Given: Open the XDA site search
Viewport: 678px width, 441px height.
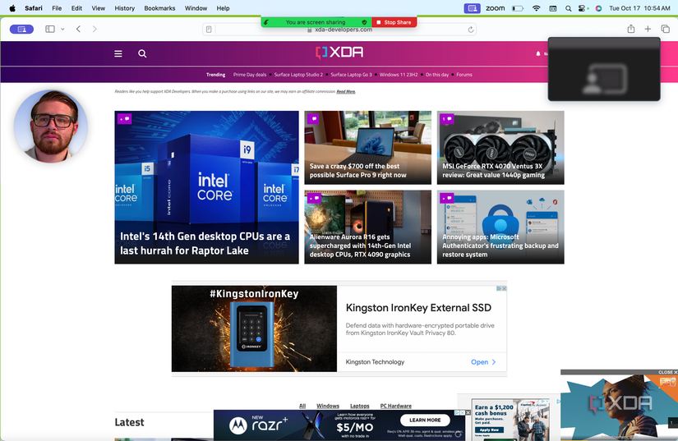Looking at the screenshot, I should 142,53.
